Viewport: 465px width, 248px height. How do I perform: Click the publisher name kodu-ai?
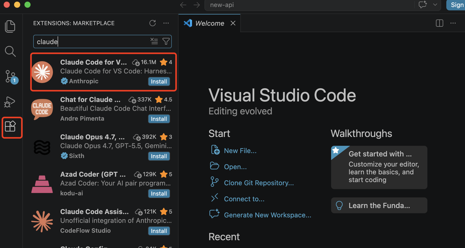coord(72,193)
